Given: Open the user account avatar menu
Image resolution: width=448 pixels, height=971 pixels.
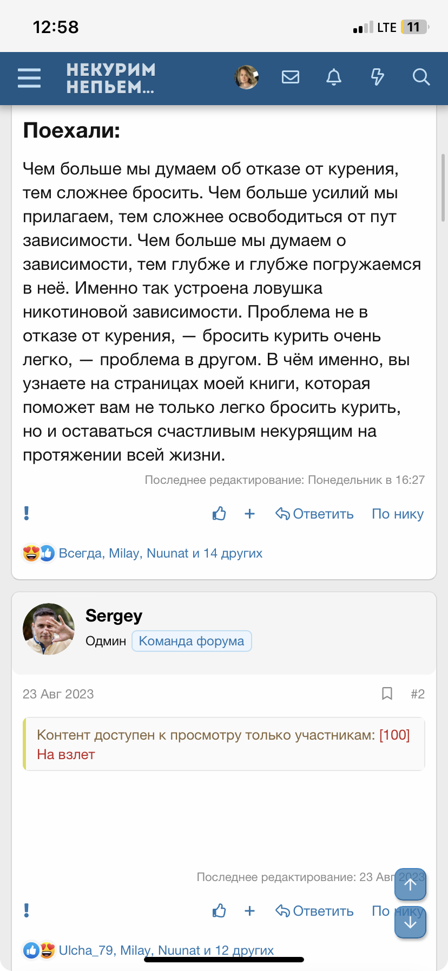Looking at the screenshot, I should [x=246, y=77].
